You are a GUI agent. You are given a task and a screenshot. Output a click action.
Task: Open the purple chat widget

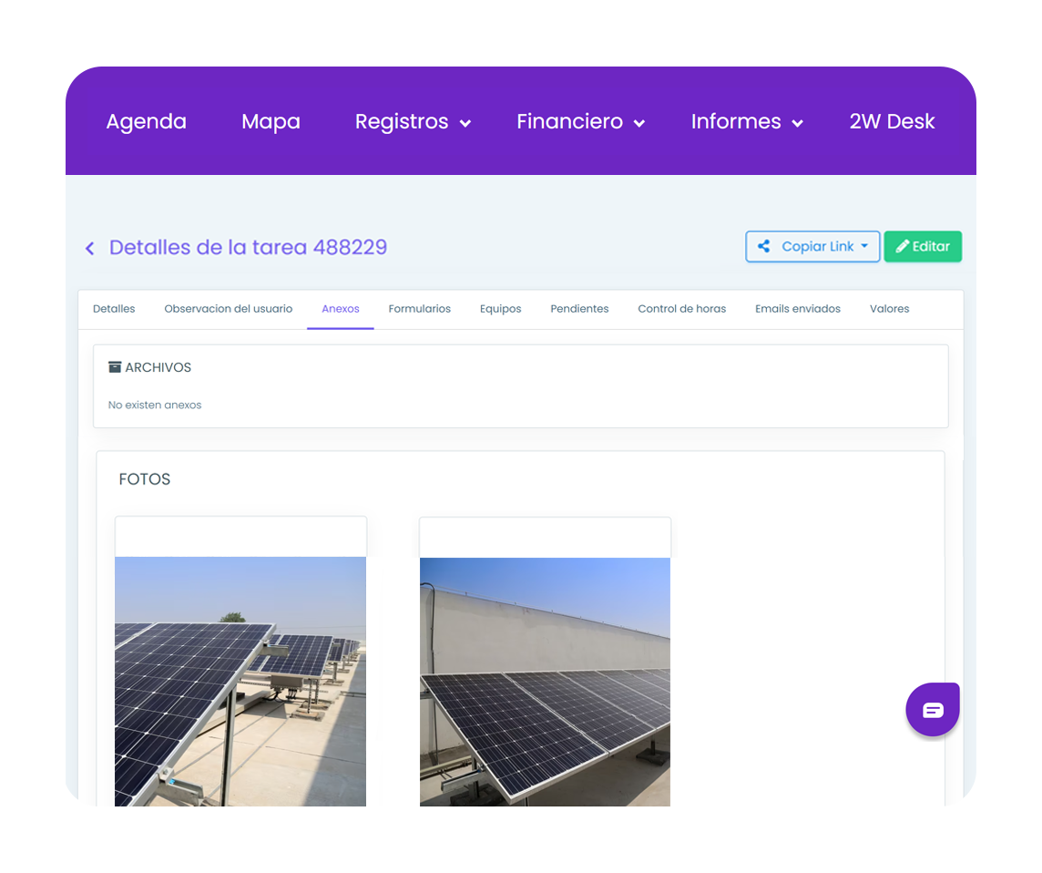933,710
